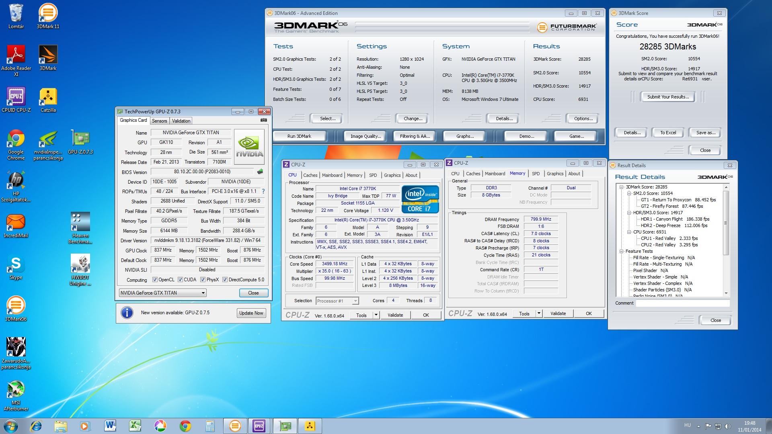
Task: Collapse the SM2.0 Score tree node
Action: 629,193
